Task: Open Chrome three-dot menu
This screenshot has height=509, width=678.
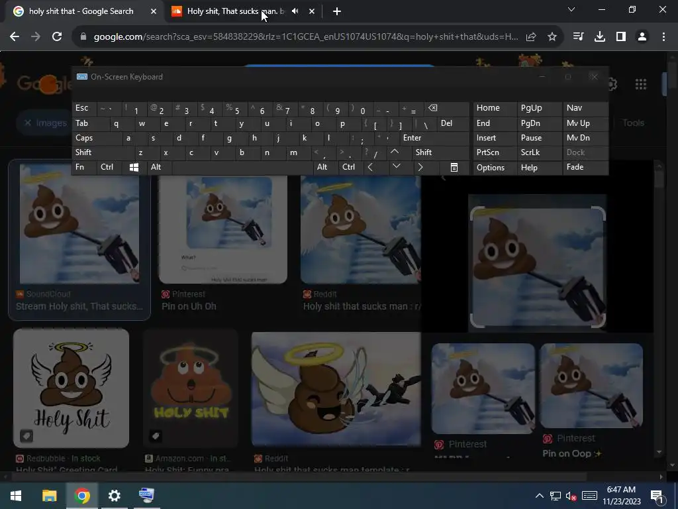Action: pyautogui.click(x=663, y=37)
